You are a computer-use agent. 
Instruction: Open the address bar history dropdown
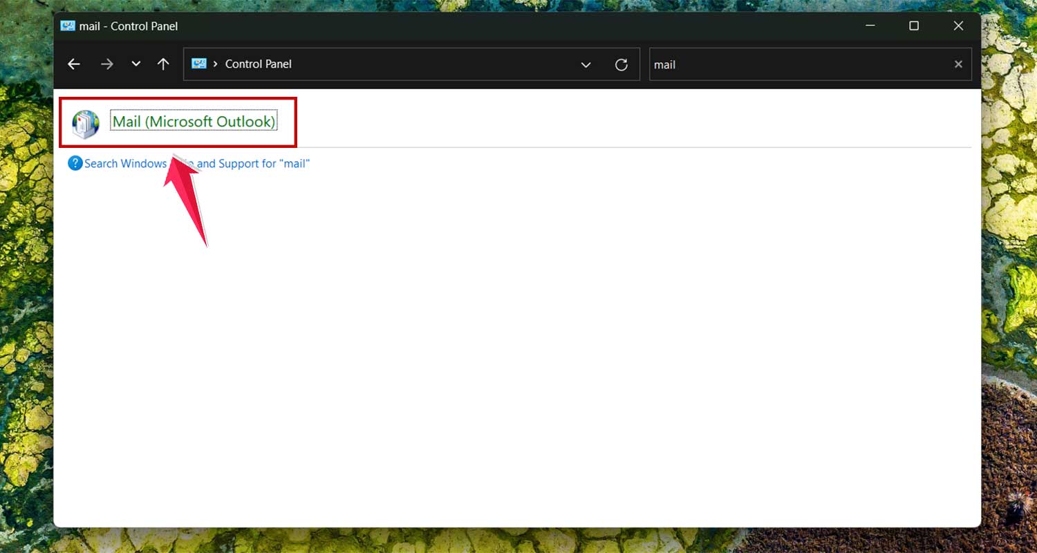pos(586,64)
